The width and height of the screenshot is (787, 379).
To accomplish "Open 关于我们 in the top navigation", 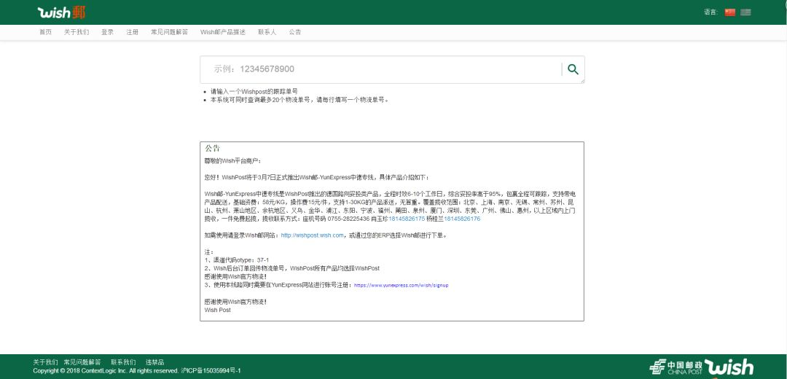I will coord(77,32).
